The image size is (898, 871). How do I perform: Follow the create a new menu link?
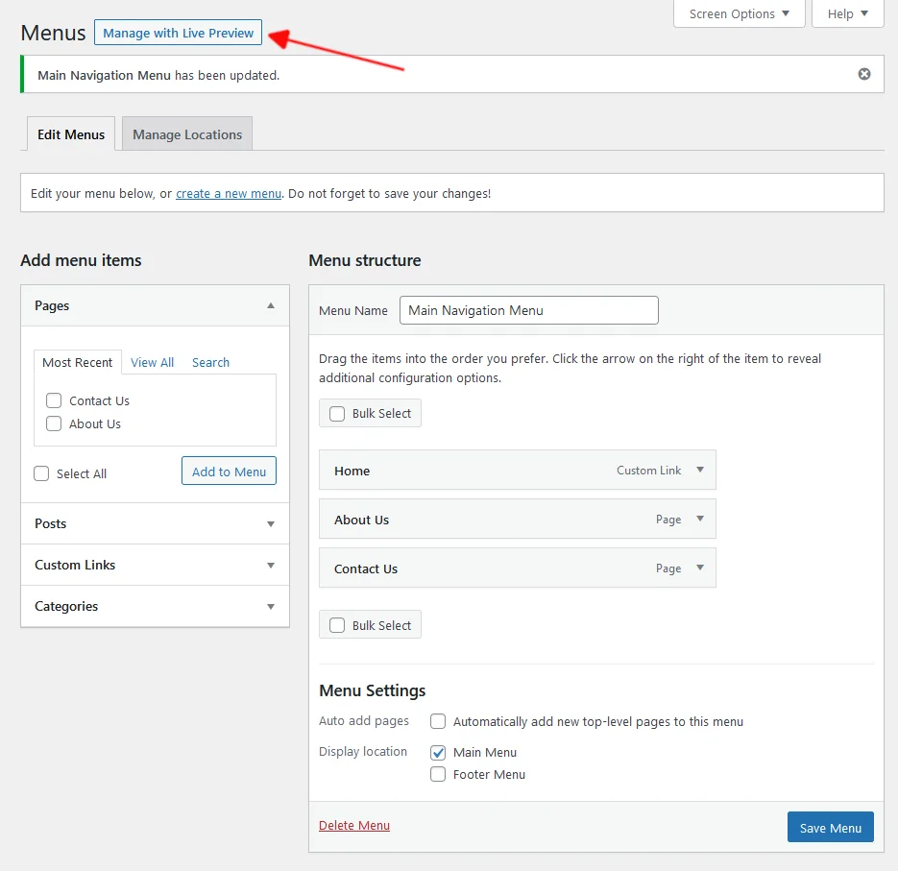point(229,194)
